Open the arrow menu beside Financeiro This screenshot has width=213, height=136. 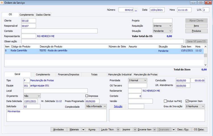(174, 130)
